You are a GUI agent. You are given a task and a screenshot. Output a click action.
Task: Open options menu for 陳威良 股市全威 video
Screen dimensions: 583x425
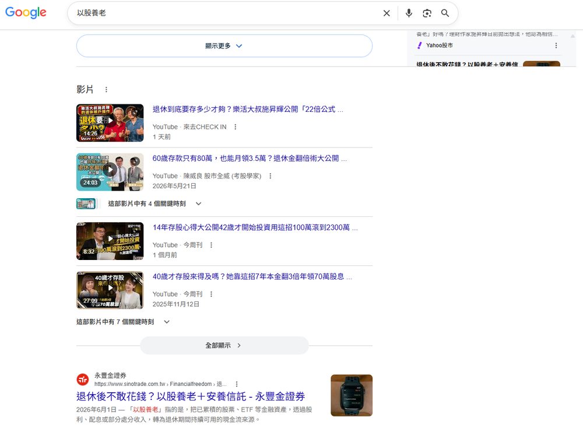271,176
